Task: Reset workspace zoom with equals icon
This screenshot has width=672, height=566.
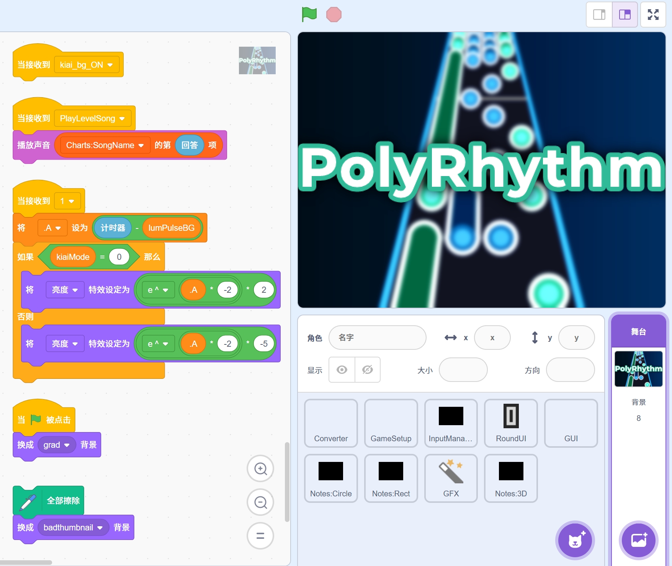Action: tap(260, 536)
